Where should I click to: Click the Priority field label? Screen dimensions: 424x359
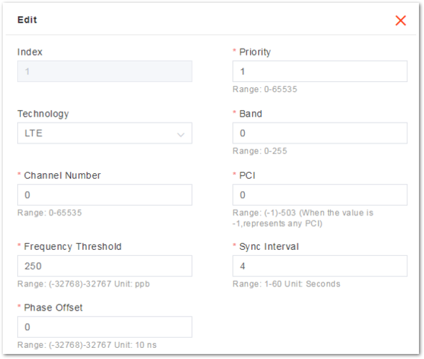point(255,52)
